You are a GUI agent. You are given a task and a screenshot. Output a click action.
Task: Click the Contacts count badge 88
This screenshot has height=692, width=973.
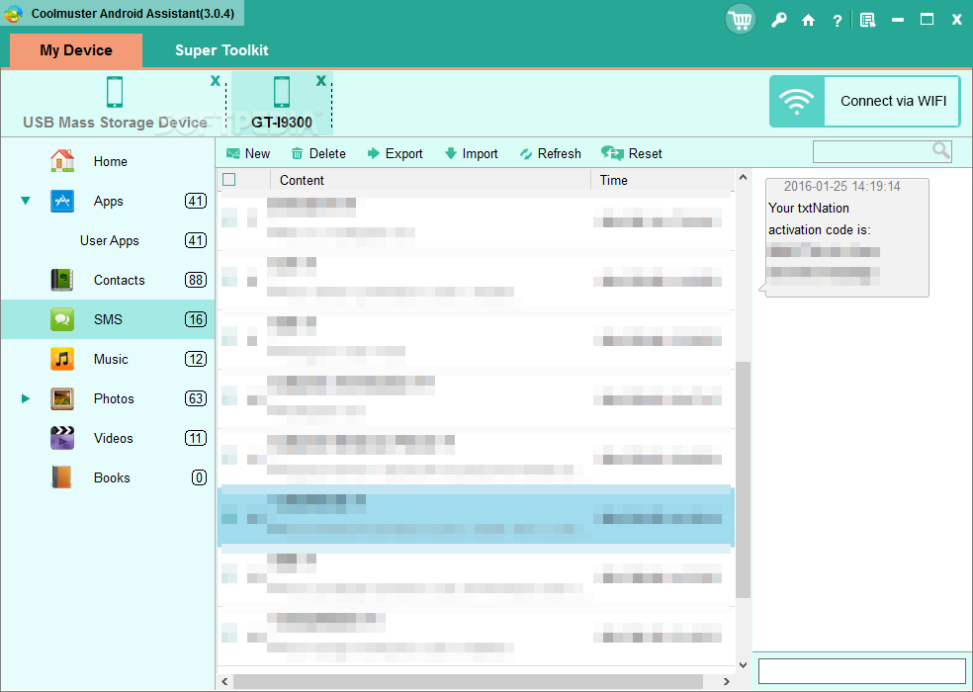[x=196, y=280]
